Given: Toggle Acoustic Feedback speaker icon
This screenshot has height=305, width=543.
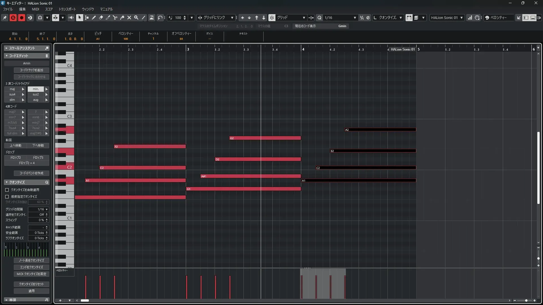Looking at the screenshot, I should (71, 18).
